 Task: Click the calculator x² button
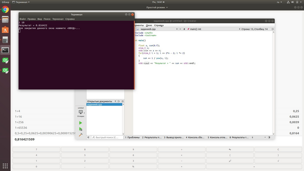(230, 161)
